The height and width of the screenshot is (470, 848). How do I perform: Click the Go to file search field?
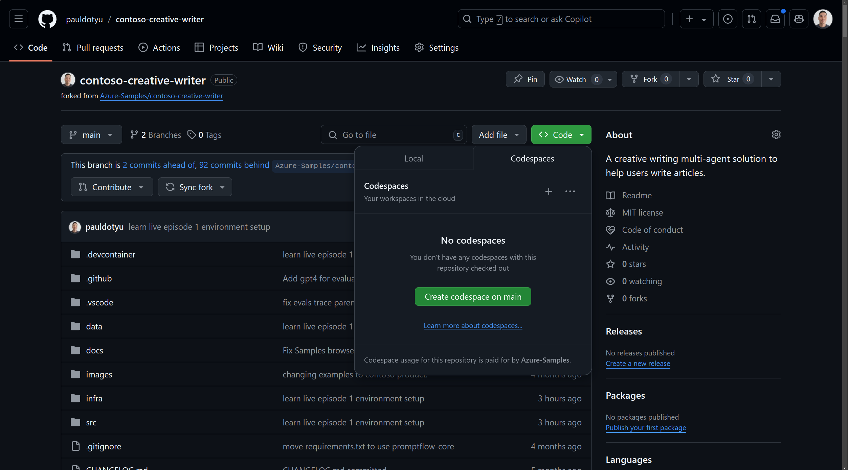tap(394, 134)
